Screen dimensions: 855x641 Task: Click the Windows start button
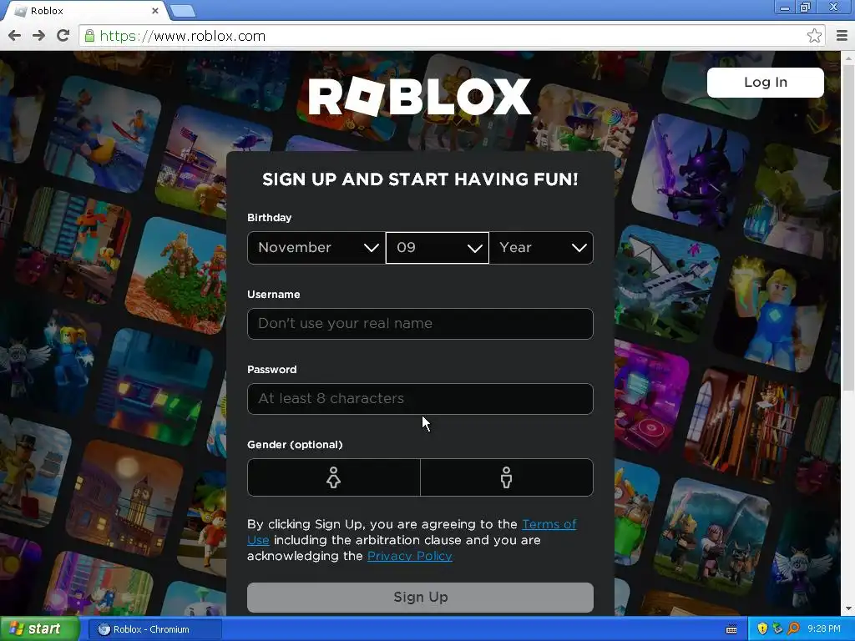tap(40, 629)
